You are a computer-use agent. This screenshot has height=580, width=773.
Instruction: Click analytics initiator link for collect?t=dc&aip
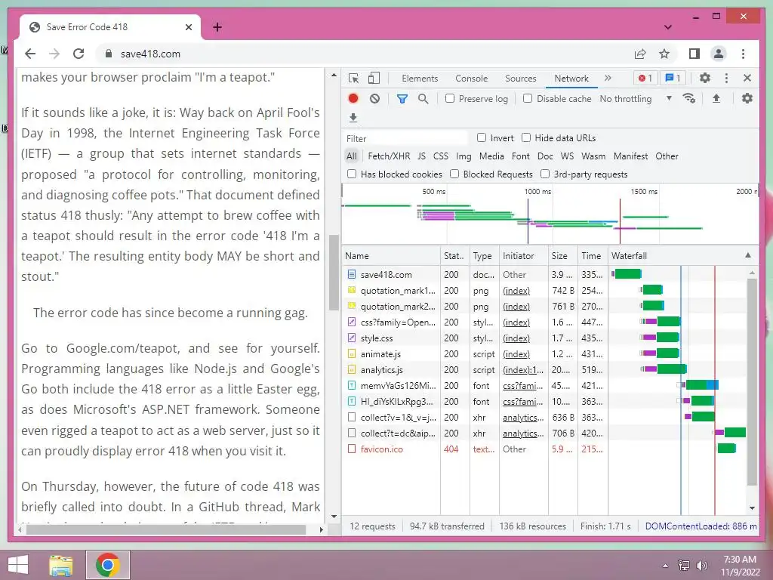coord(523,433)
